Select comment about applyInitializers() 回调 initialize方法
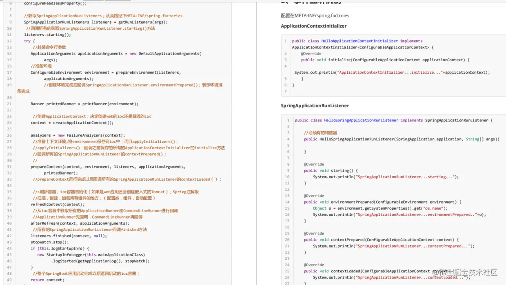The height and width of the screenshot is (285, 506). (129, 148)
